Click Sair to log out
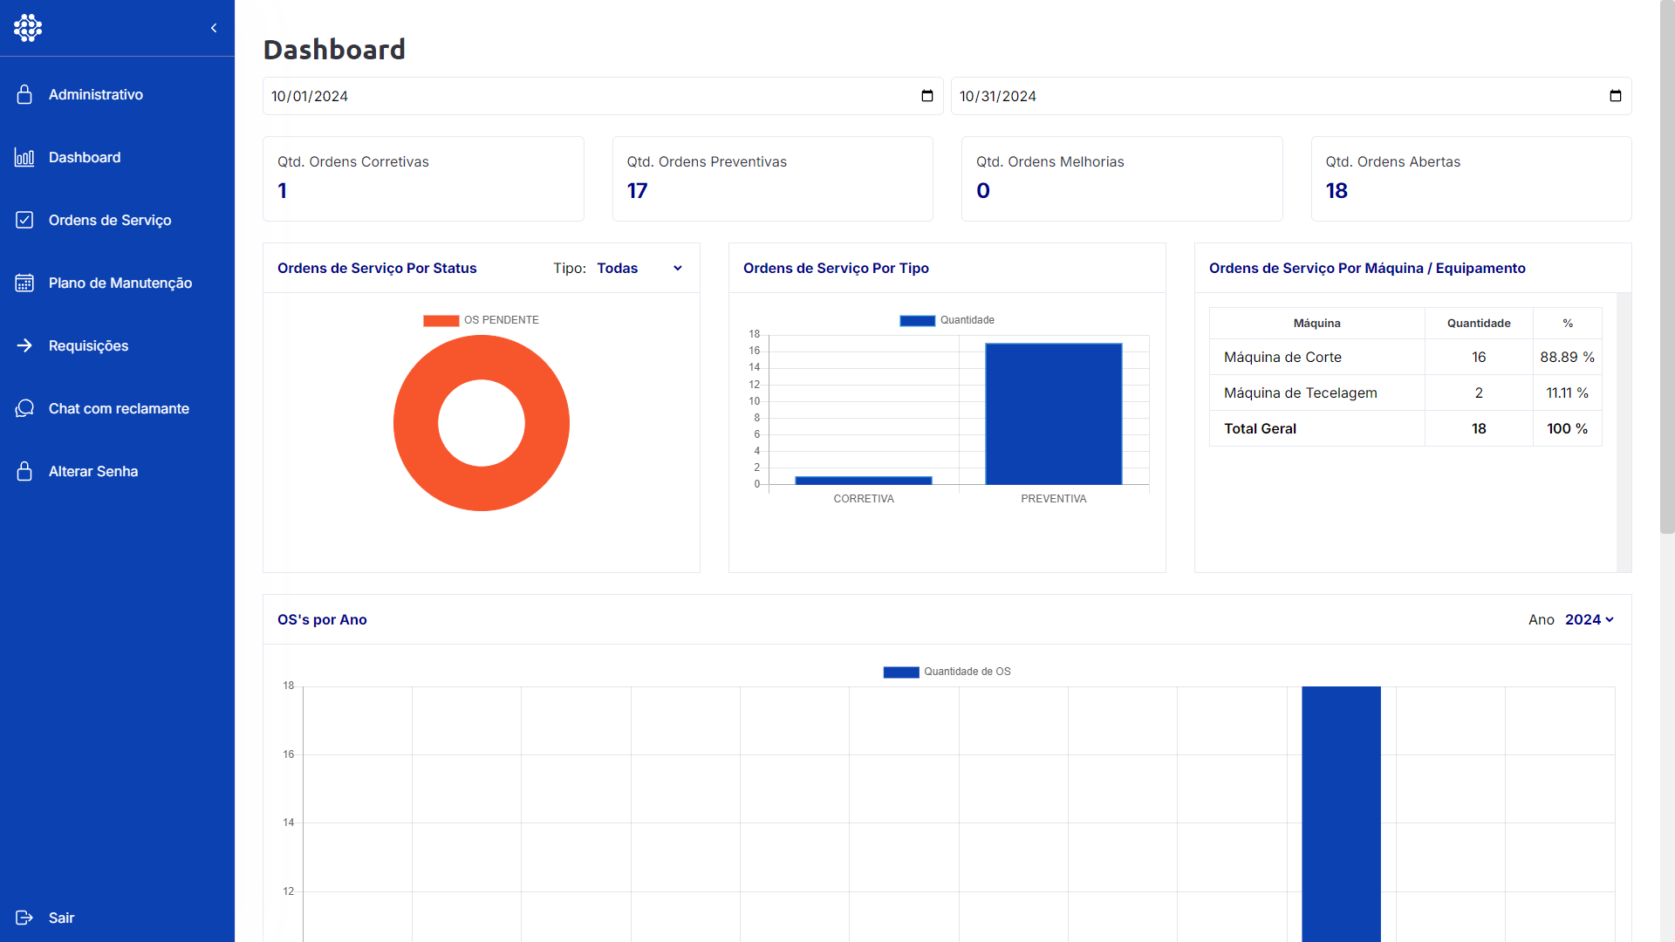Viewport: 1675px width, 942px height. coord(117,918)
